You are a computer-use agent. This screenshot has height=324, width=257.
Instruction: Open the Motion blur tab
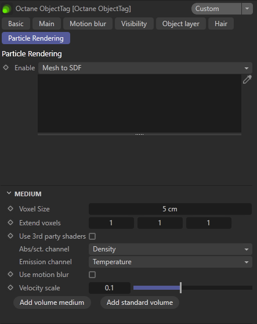88,24
